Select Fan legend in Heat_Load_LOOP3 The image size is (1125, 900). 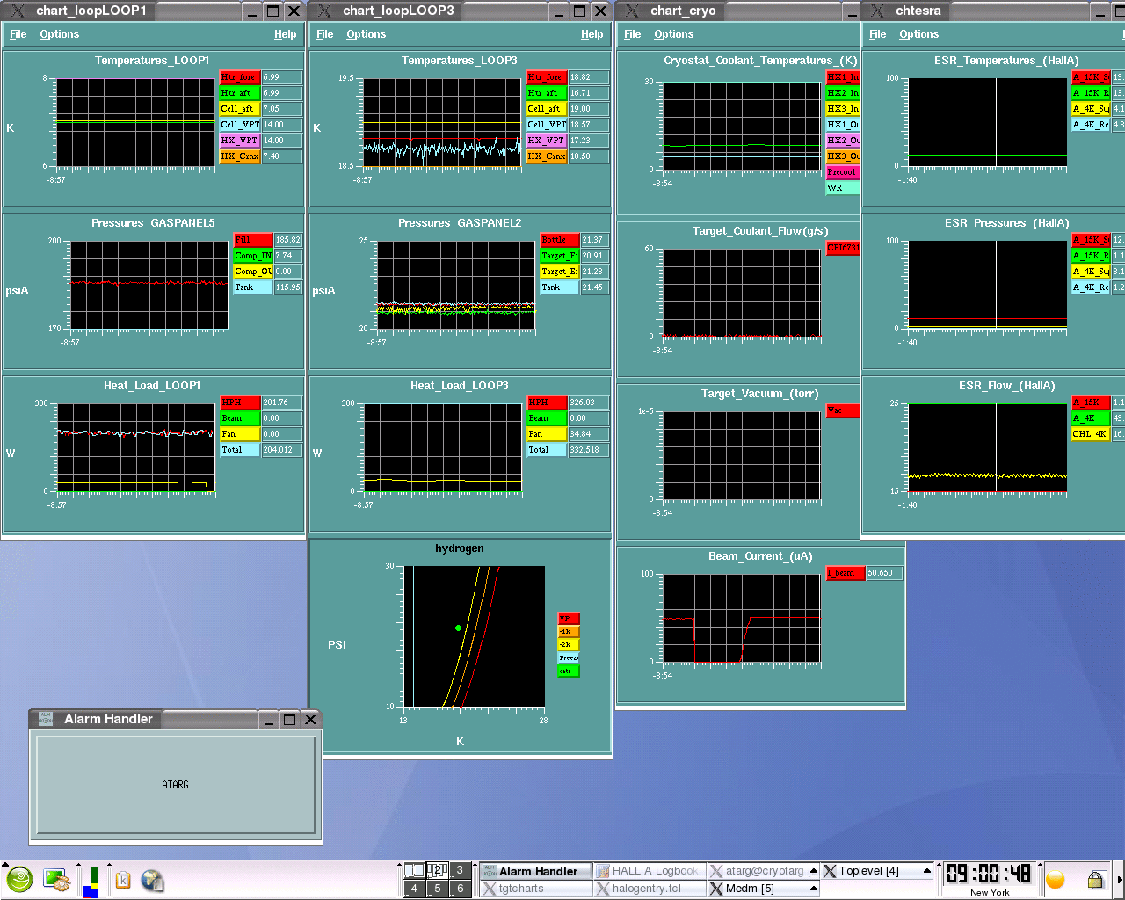pos(547,434)
